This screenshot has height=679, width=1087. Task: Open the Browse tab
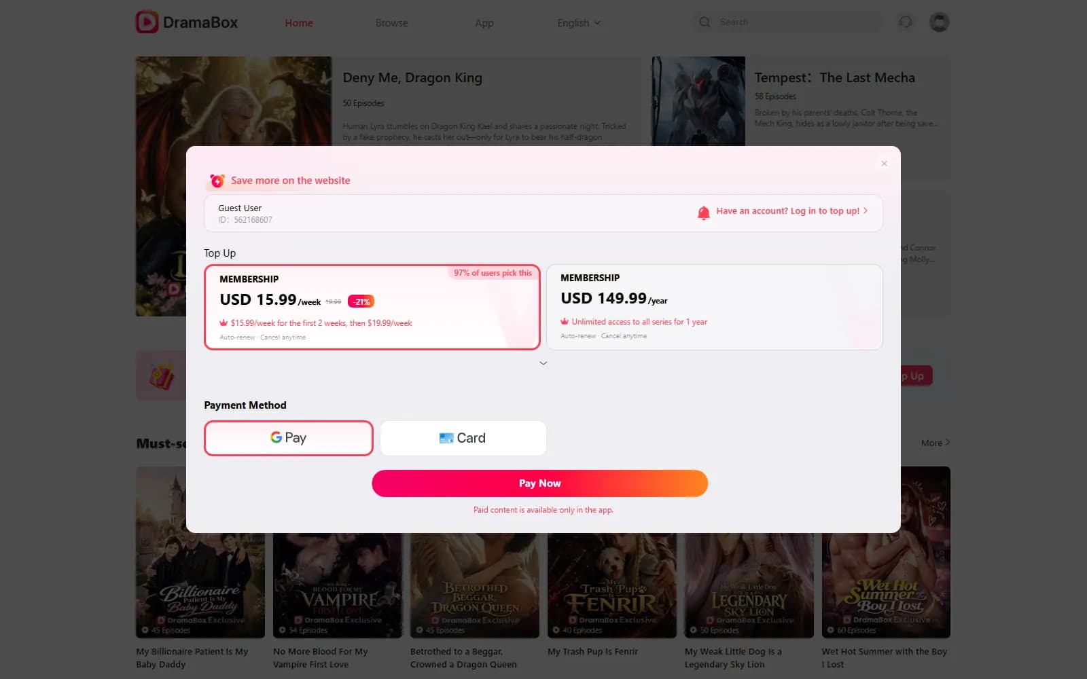pos(391,23)
